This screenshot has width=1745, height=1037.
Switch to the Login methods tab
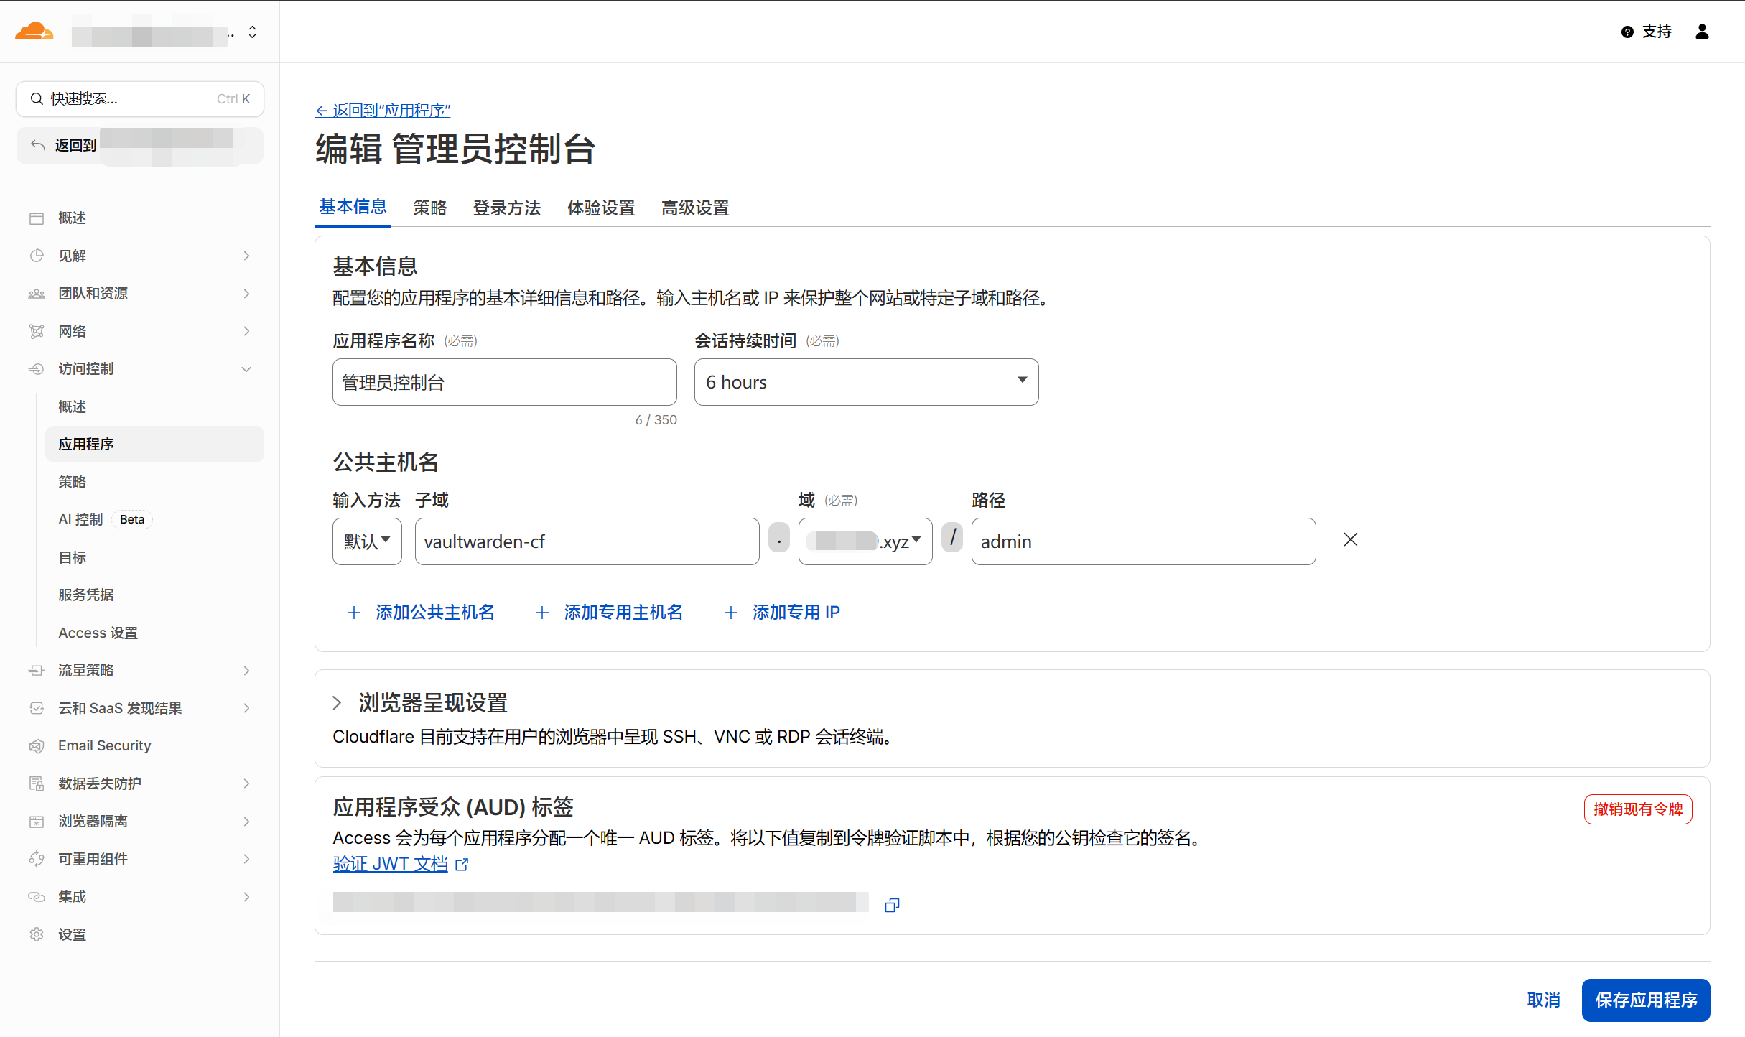tap(506, 208)
